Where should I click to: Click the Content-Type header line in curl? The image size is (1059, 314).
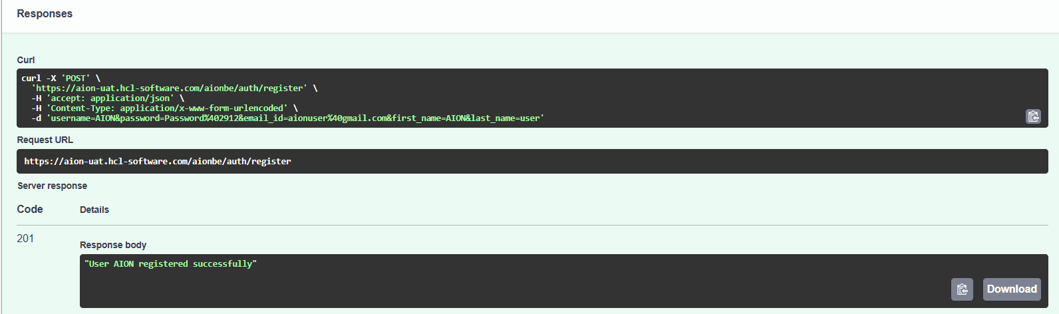(166, 108)
